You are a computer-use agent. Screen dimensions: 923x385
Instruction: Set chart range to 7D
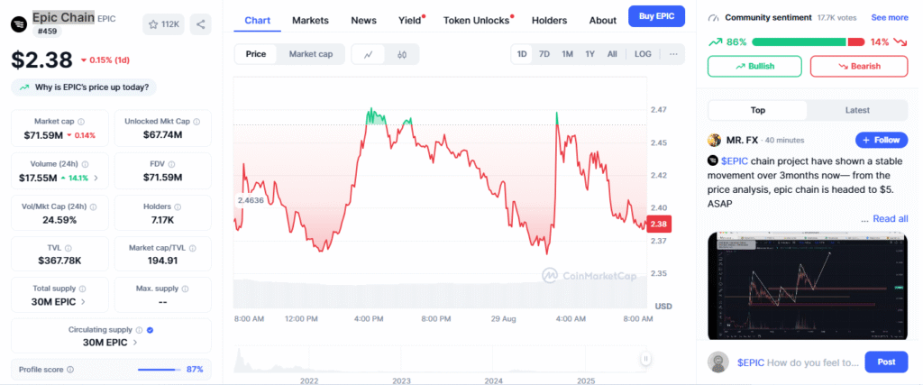[x=544, y=54]
